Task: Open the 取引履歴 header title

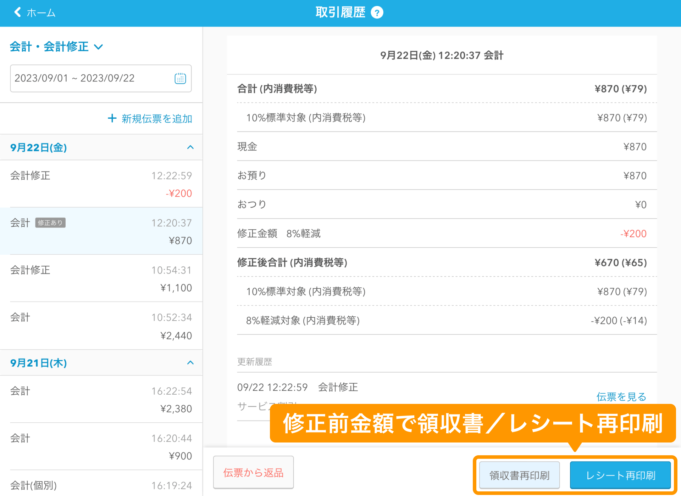Action: coord(340,12)
